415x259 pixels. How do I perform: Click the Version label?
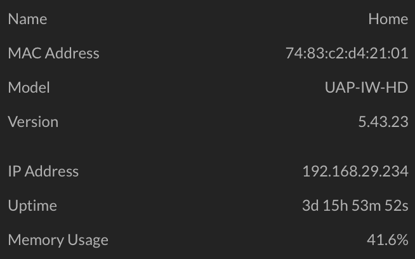(x=33, y=122)
